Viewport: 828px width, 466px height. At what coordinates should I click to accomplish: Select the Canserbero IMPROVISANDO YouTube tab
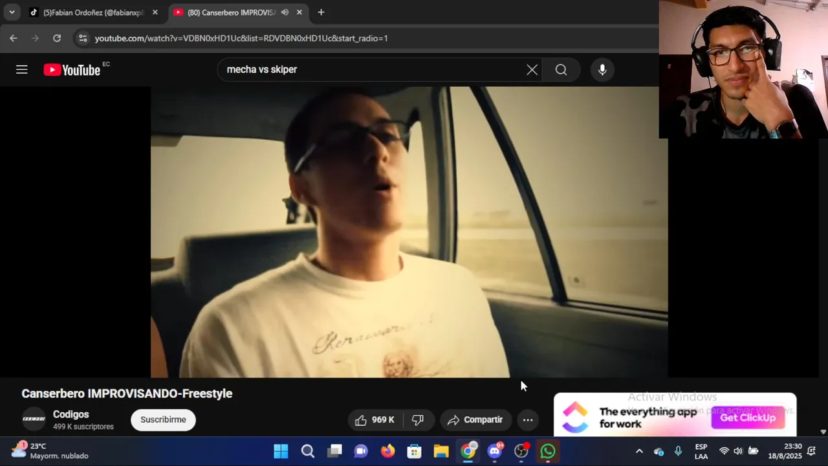[x=231, y=12]
